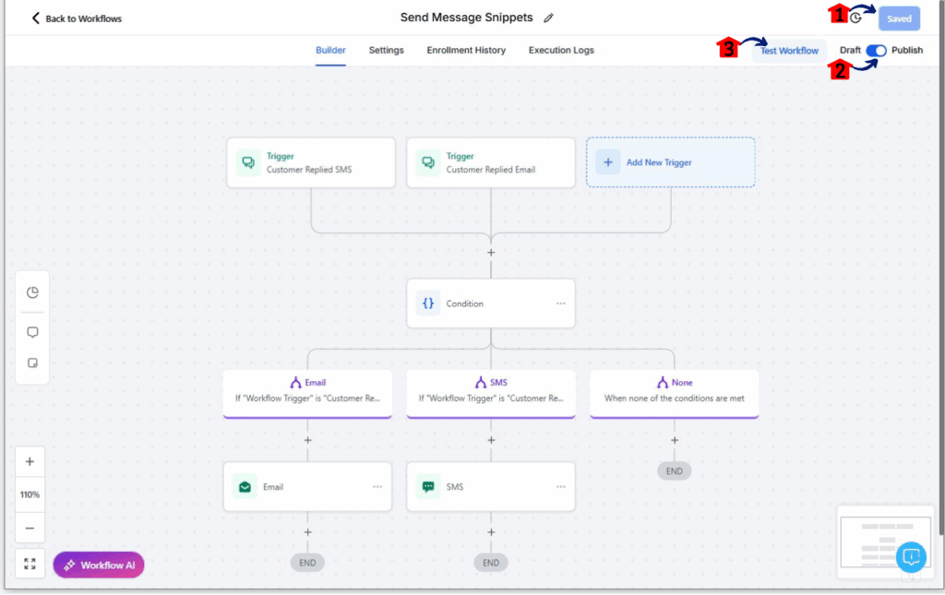Open the Settings tab
Screen dimensions: 945x595
pos(387,50)
